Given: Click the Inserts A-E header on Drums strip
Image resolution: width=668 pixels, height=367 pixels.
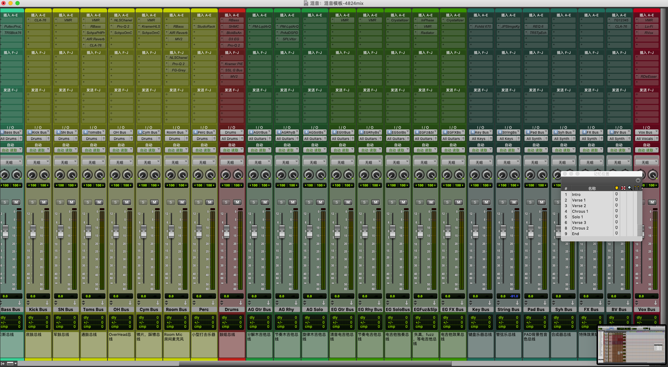Looking at the screenshot, I should click(232, 15).
